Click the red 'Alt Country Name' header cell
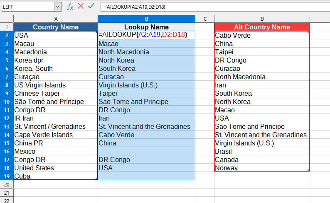Image resolution: width=330 pixels, height=203 pixels. 262,27
